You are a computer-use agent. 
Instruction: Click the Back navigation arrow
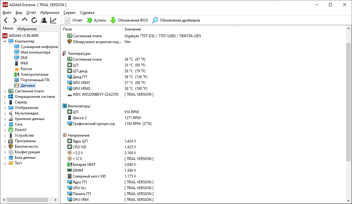[x=6, y=20]
